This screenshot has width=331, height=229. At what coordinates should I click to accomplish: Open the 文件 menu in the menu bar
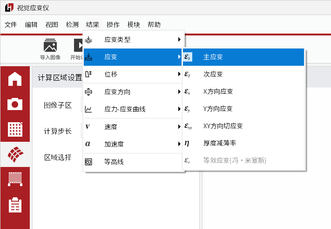point(11,25)
